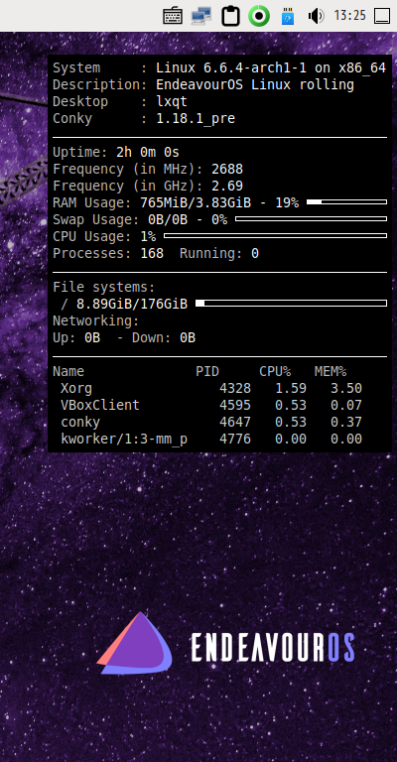
Task: Open the keyboard layout indicator in tray
Action: tap(173, 16)
